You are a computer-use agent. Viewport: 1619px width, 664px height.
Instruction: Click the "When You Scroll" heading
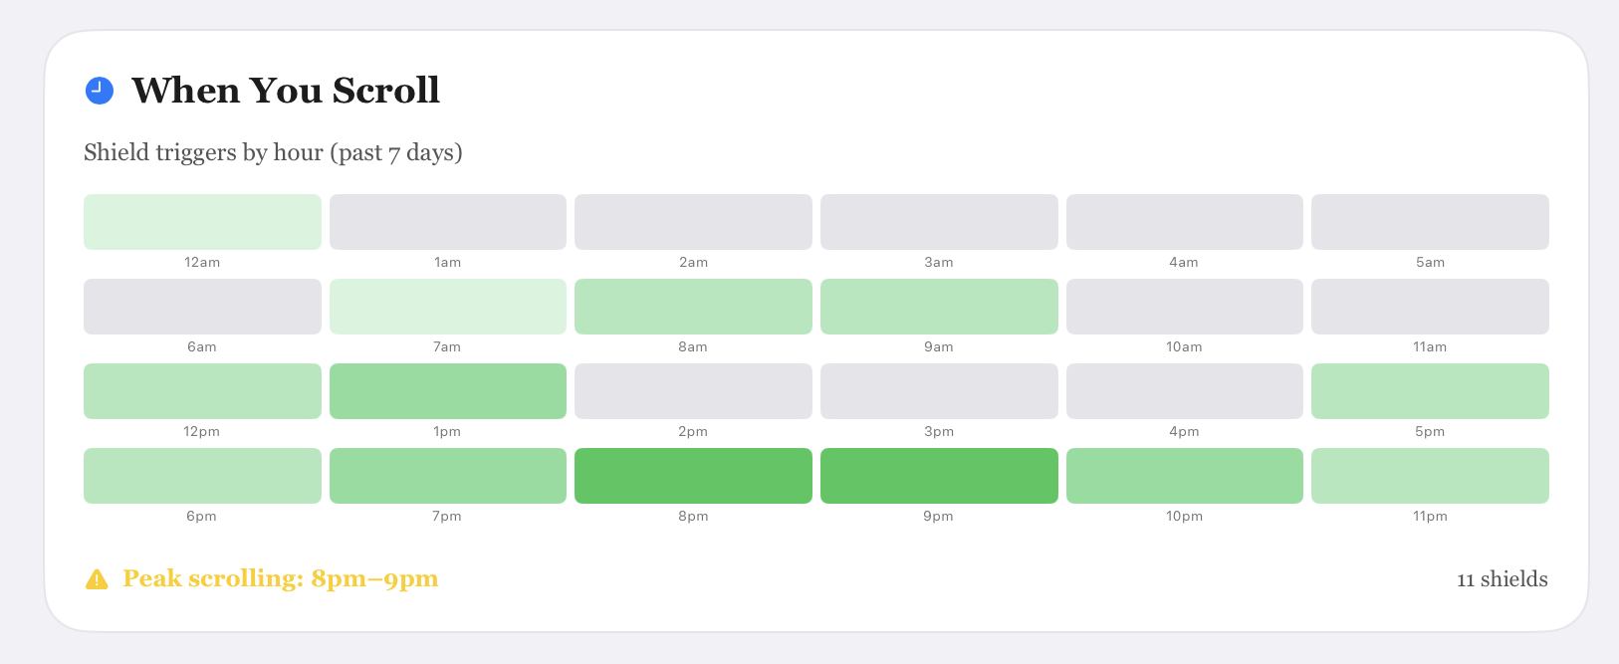[286, 91]
